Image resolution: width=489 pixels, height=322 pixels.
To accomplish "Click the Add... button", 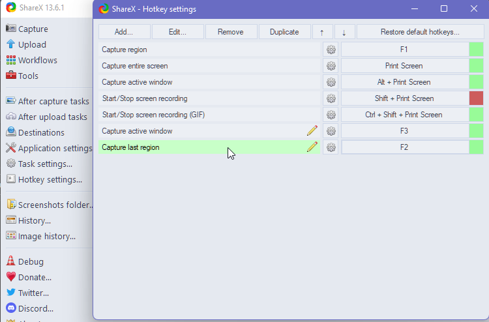I will (124, 32).
